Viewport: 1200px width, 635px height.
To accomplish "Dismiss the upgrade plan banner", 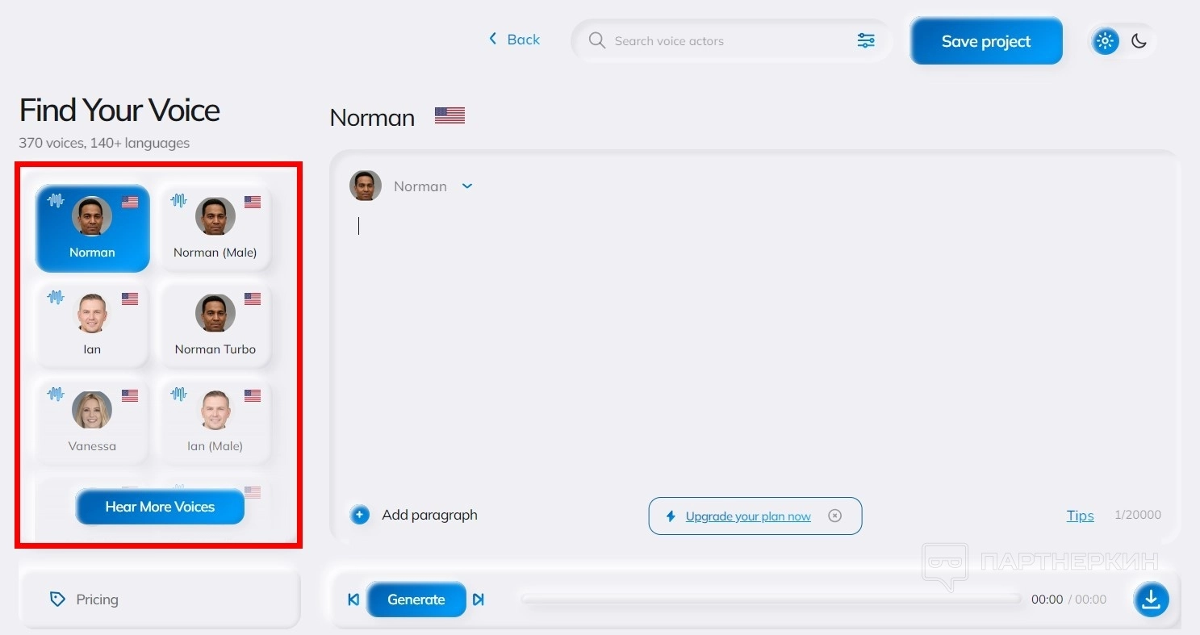I will (835, 516).
